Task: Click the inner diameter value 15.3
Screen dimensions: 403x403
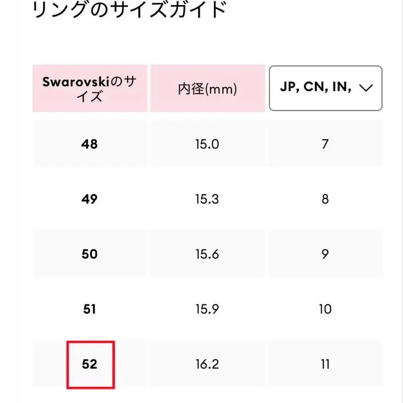Action: [207, 199]
